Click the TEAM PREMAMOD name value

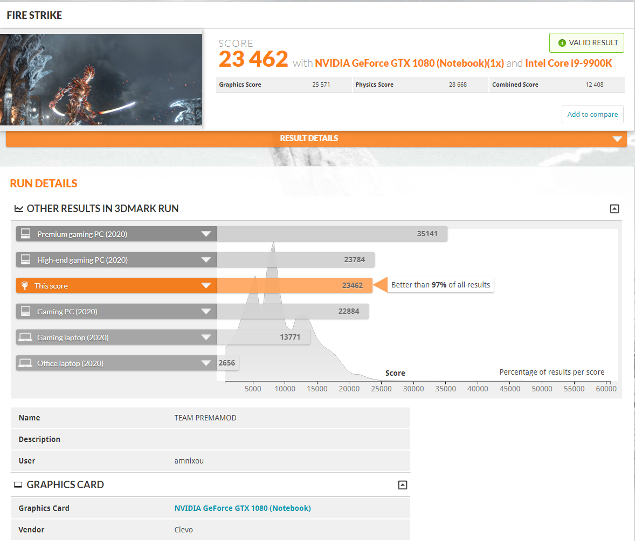coord(205,418)
